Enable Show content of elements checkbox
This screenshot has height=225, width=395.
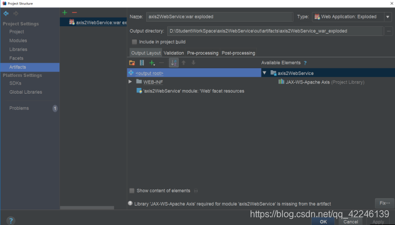pyautogui.click(x=132, y=191)
